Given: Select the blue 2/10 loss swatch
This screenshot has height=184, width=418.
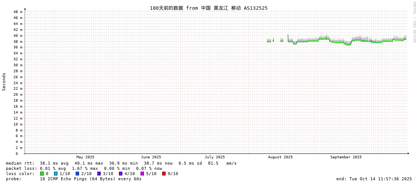Looking at the screenshot, I should point(77,174).
